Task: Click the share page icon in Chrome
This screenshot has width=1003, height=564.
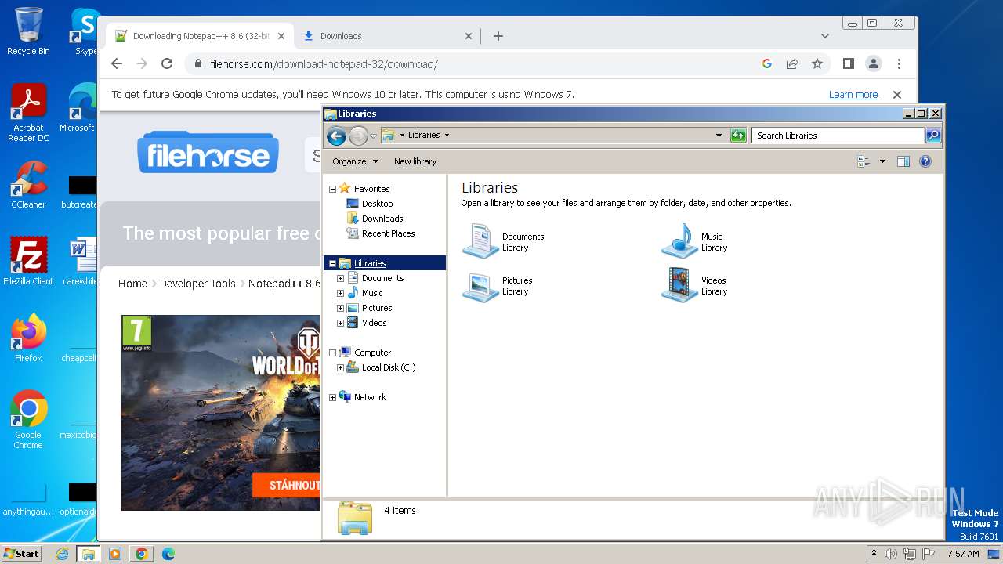Action: tap(792, 64)
